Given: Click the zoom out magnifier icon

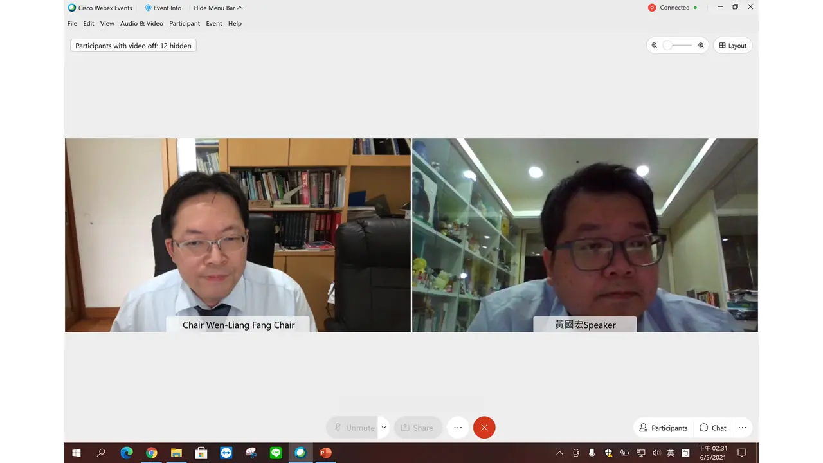Looking at the screenshot, I should (655, 46).
